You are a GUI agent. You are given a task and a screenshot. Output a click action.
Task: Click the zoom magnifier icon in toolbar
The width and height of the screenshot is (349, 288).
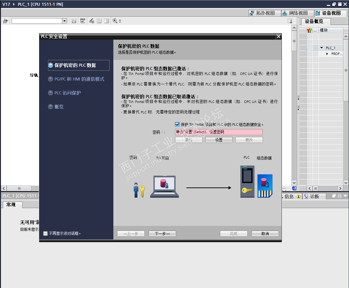tap(115, 21)
